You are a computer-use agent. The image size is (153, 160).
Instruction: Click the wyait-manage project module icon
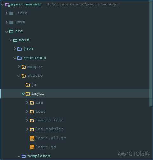(x=7, y=4)
